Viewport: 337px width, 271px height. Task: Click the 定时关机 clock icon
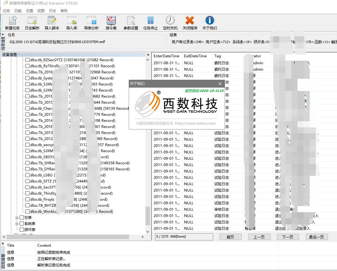[x=170, y=20]
